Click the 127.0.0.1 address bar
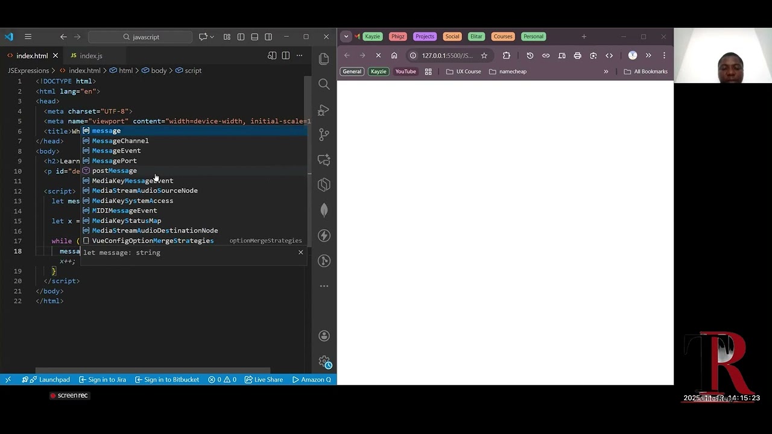 [x=447, y=55]
